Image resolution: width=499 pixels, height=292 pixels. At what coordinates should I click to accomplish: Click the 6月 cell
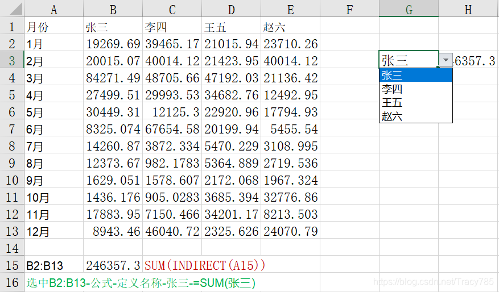pos(54,128)
